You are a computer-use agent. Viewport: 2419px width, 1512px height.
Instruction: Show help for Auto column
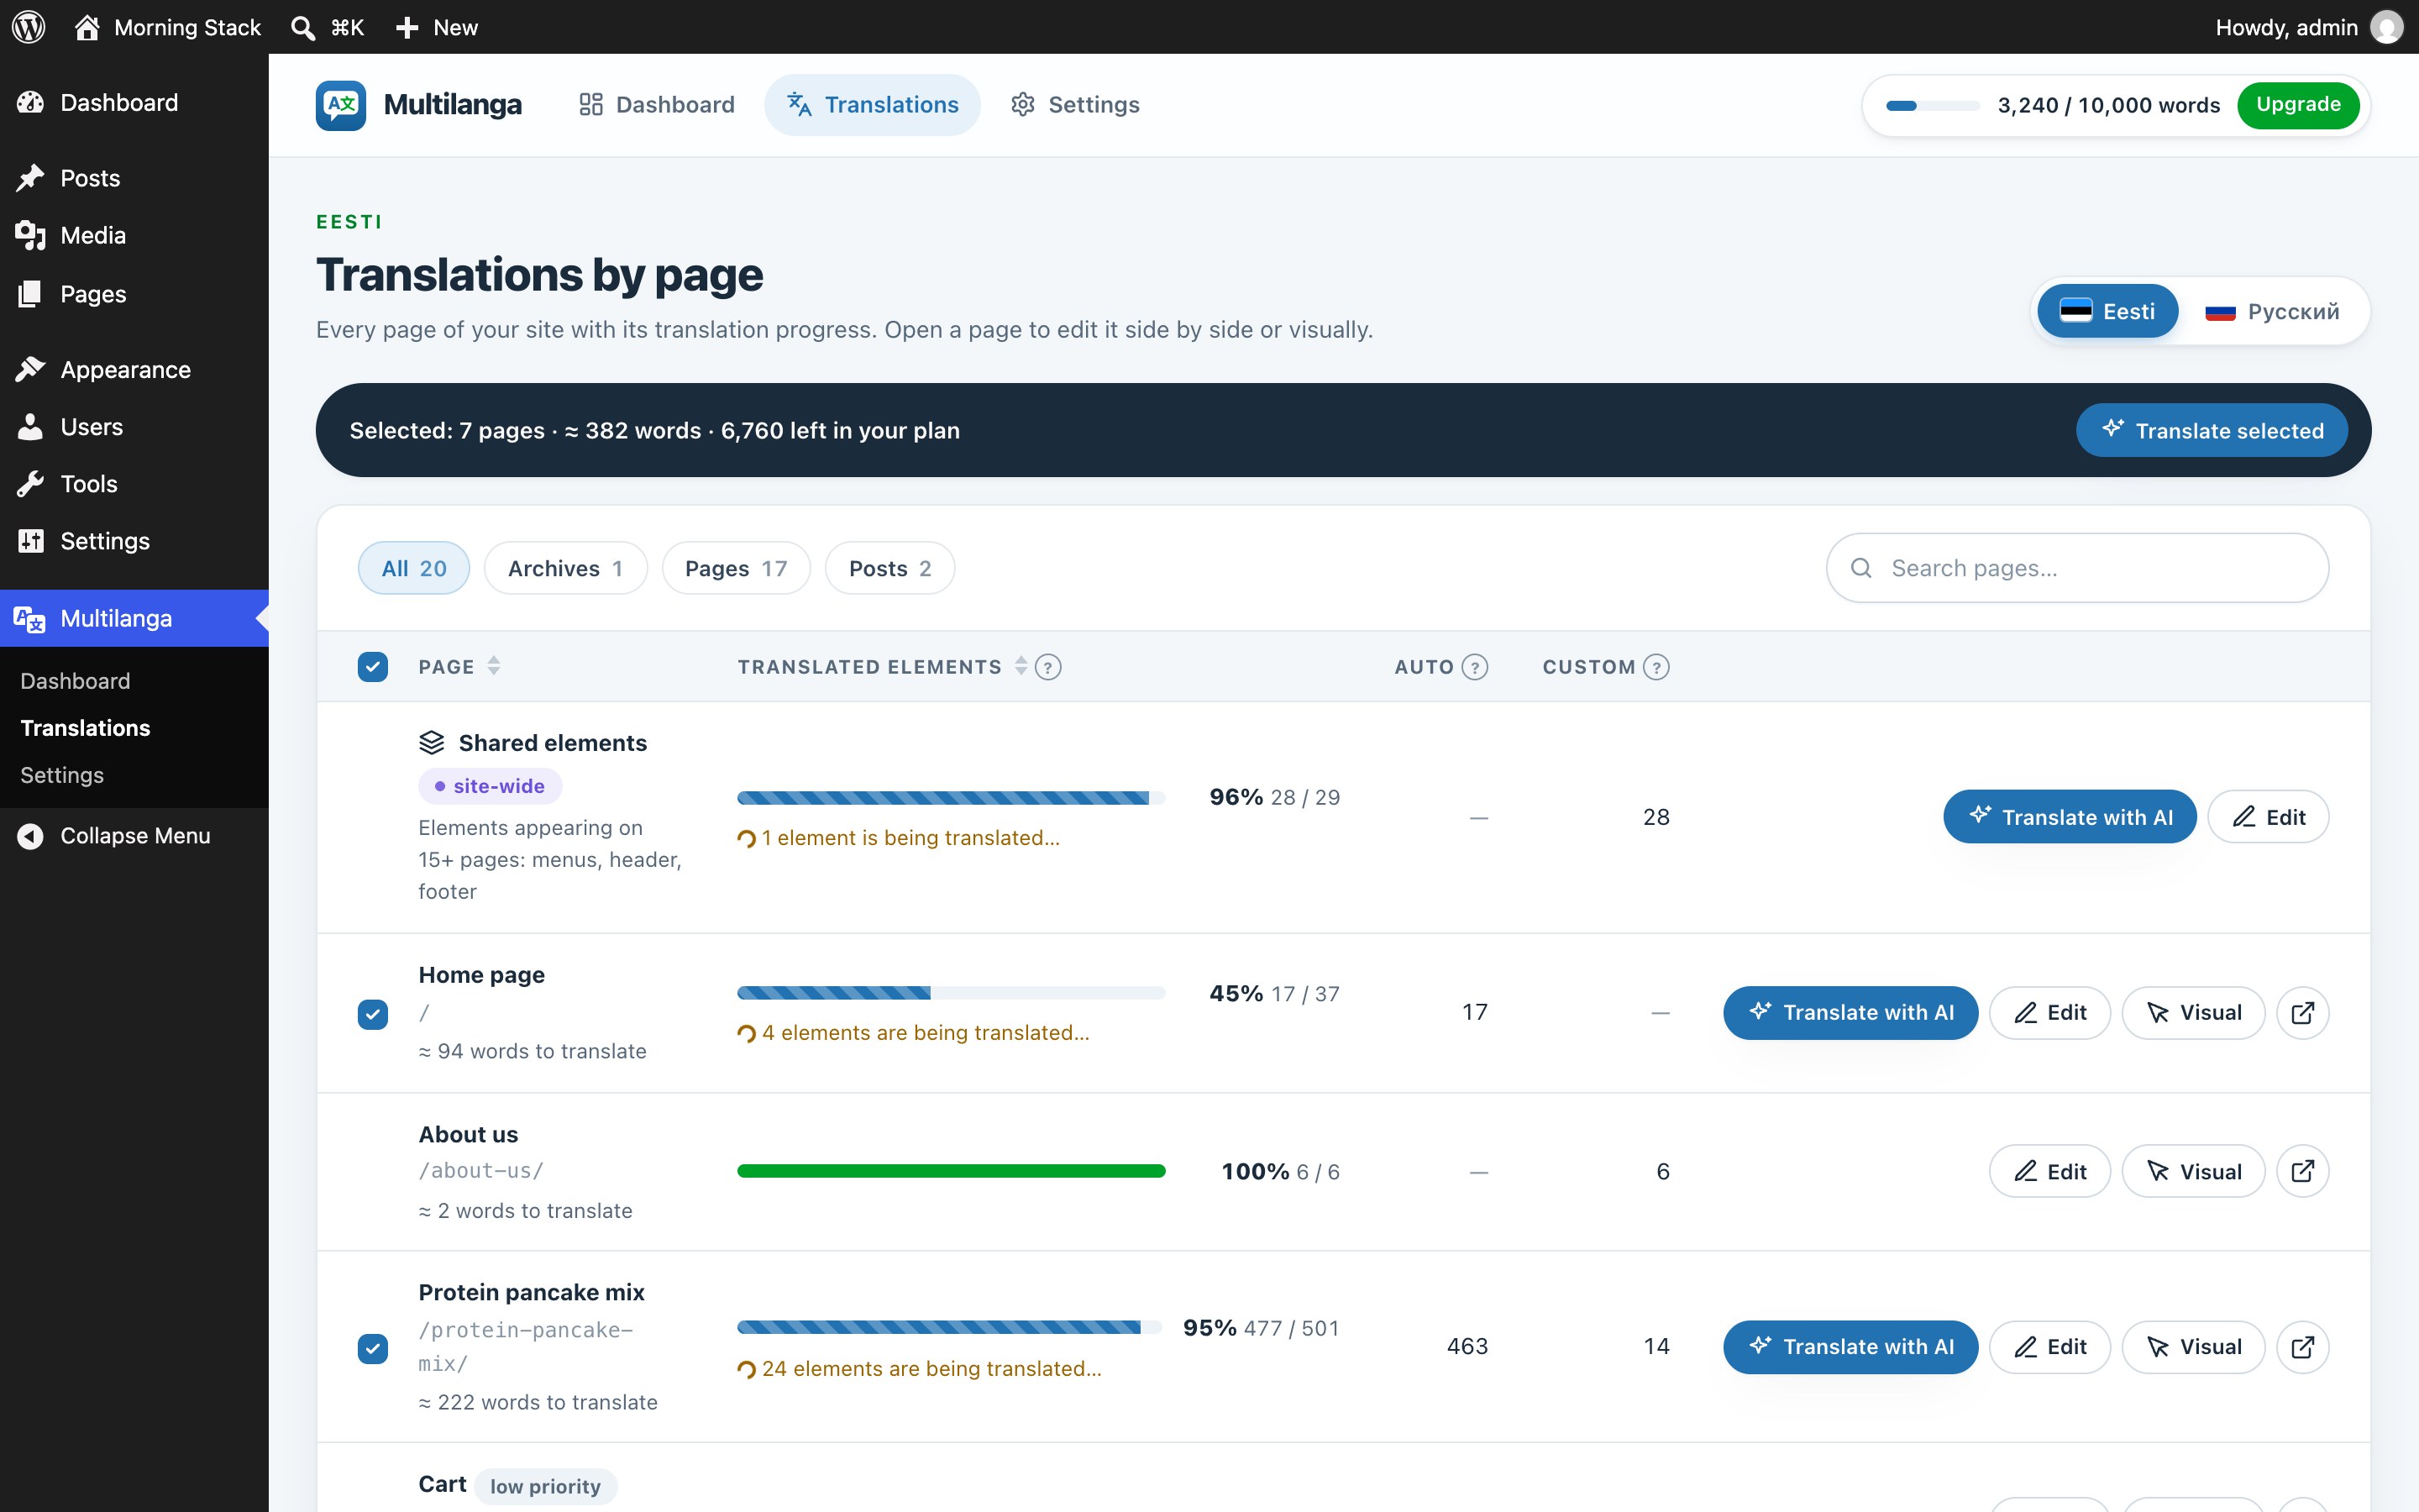click(x=1474, y=667)
